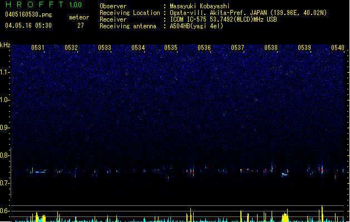Click the 0.7 kHz frequency axis label
Image resolution: width=350 pixels, height=222 pixels.
pyautogui.click(x=5, y=183)
